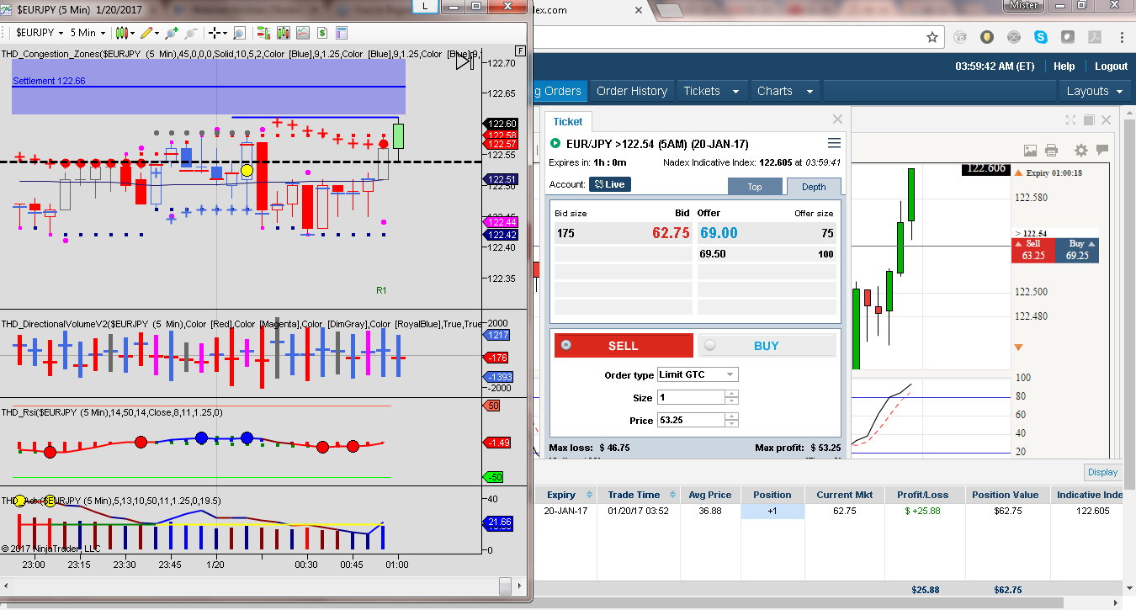This screenshot has width=1136, height=610.
Task: Click the Logout link
Action: [x=1111, y=66]
